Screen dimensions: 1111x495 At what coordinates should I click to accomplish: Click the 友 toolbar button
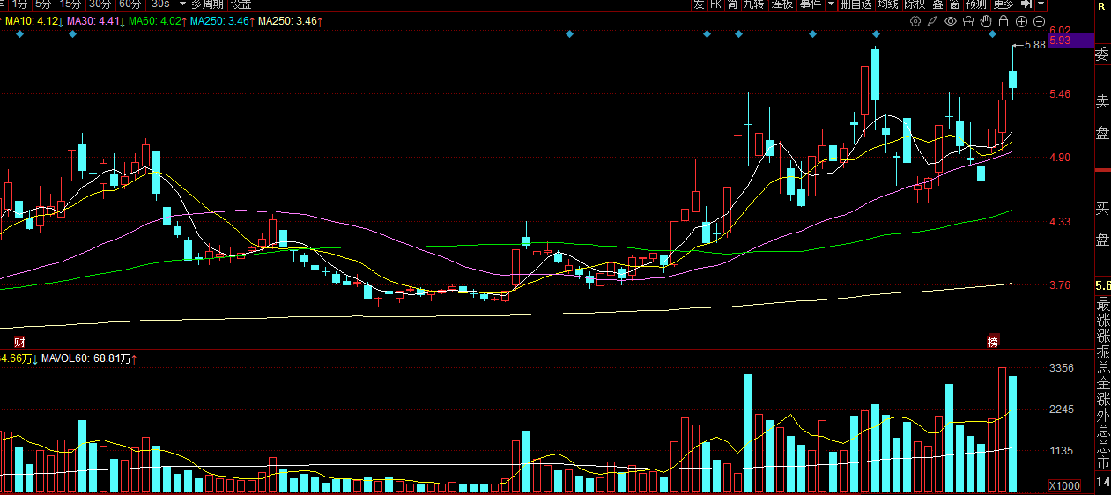click(x=700, y=4)
